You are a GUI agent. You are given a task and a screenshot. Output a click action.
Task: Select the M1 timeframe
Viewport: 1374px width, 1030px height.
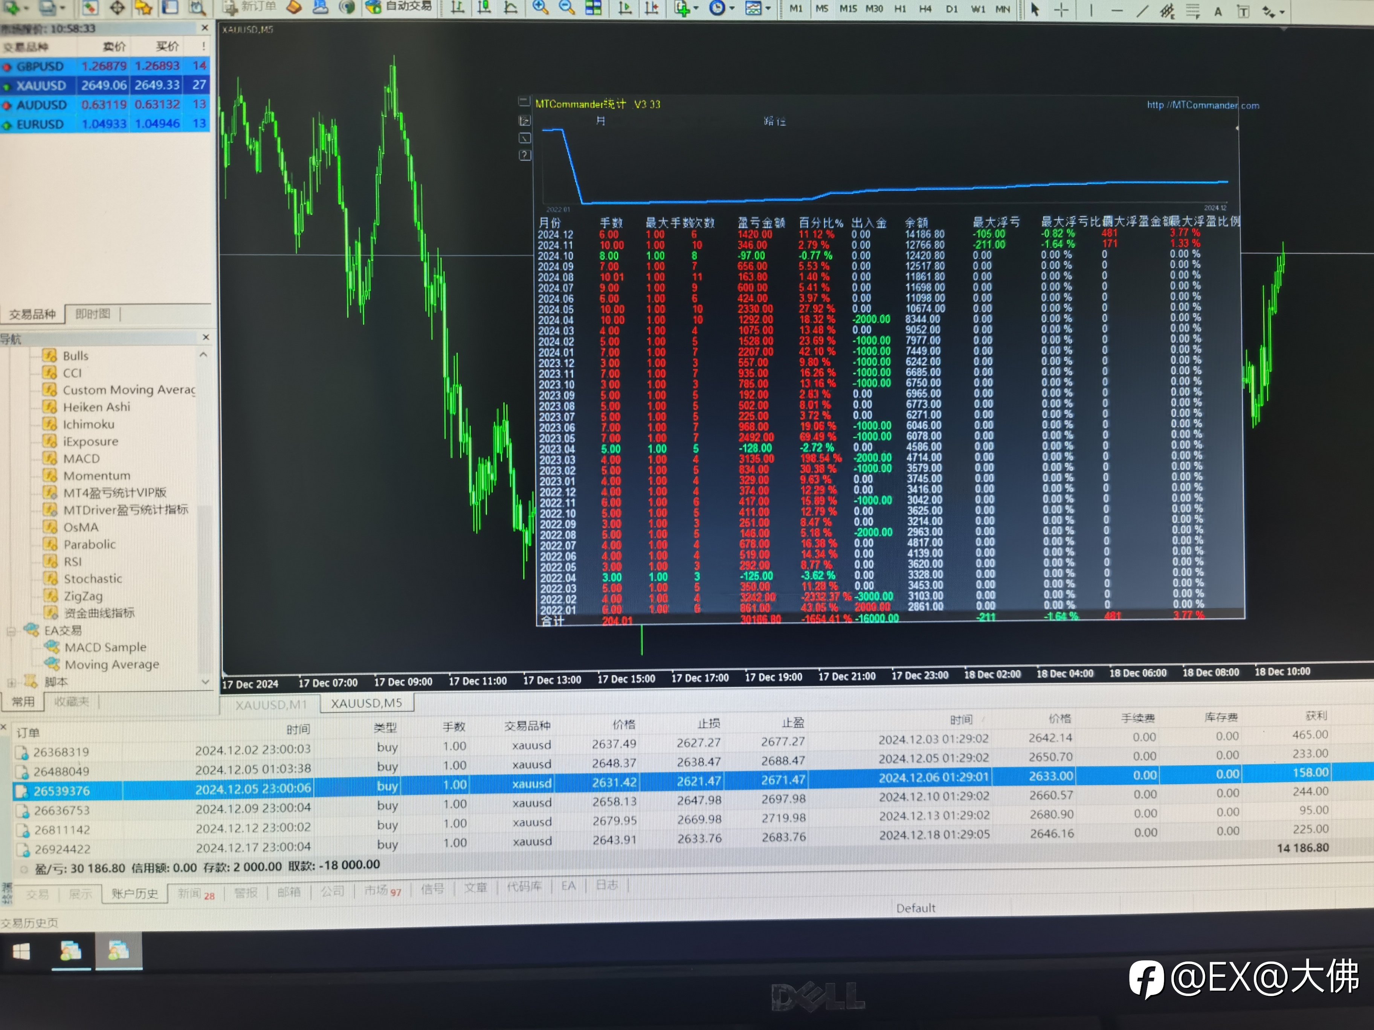[796, 8]
